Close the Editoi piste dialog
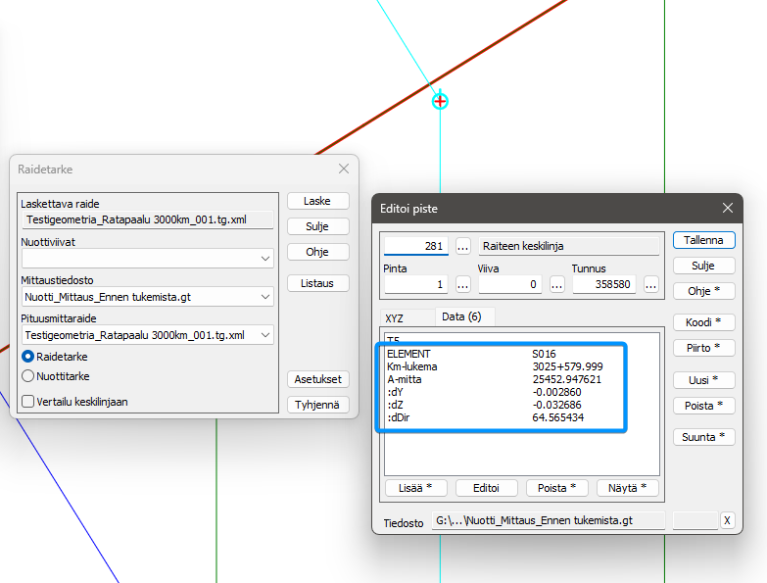 (x=727, y=208)
